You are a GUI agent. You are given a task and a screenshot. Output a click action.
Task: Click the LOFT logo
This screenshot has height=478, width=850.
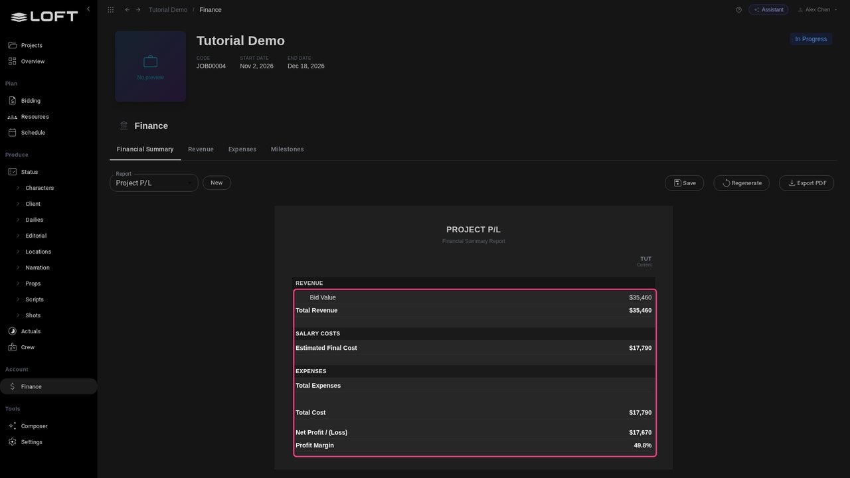(x=44, y=17)
